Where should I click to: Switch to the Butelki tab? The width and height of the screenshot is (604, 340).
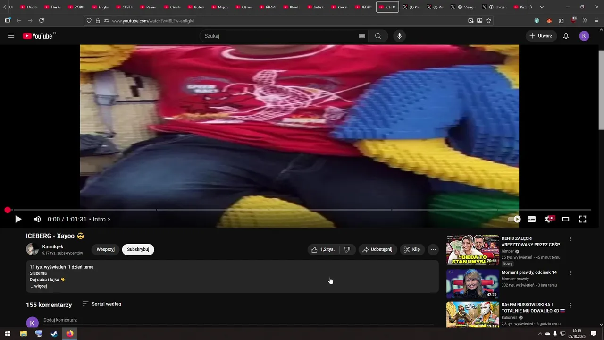coord(196,7)
